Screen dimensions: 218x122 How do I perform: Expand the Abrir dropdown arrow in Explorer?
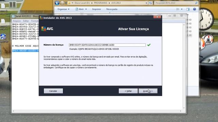86,9
